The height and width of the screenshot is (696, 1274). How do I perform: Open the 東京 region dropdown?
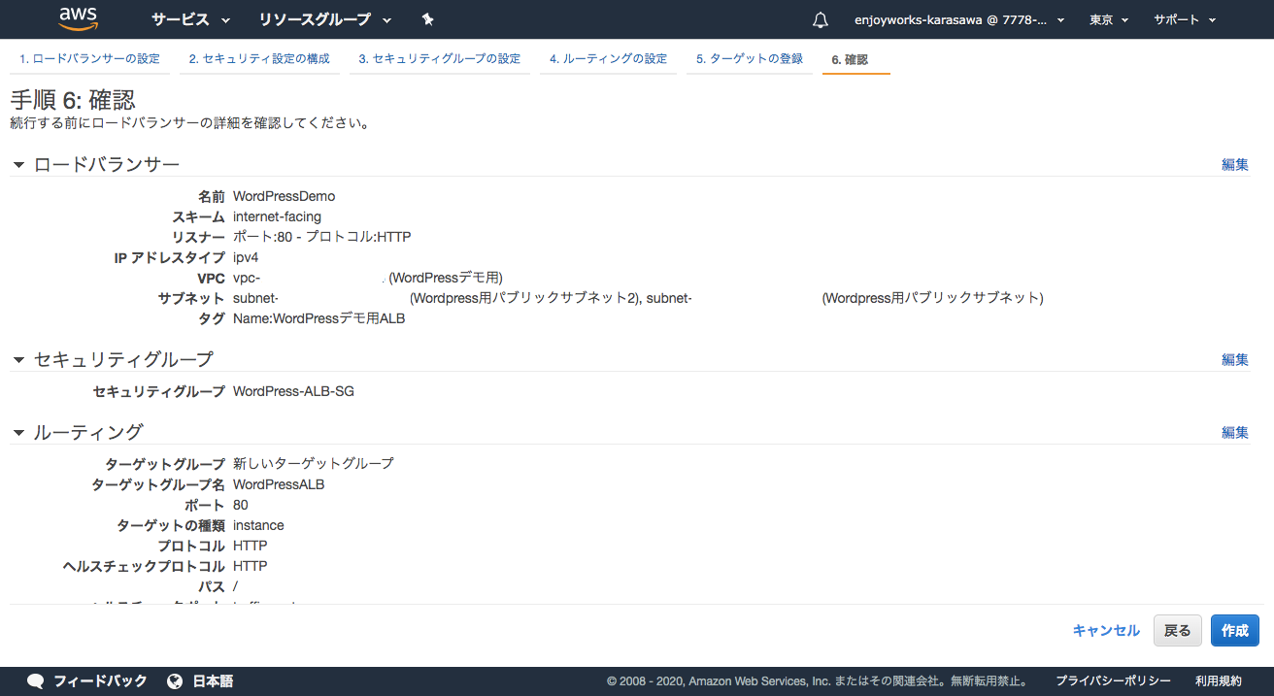point(1109,19)
